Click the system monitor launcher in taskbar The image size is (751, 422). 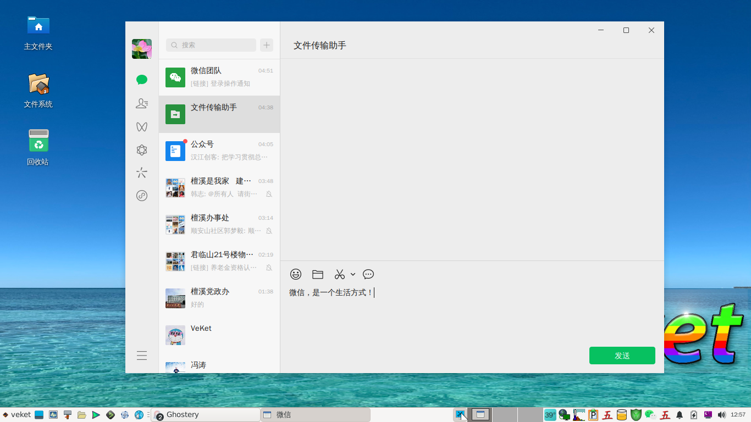click(x=53, y=415)
